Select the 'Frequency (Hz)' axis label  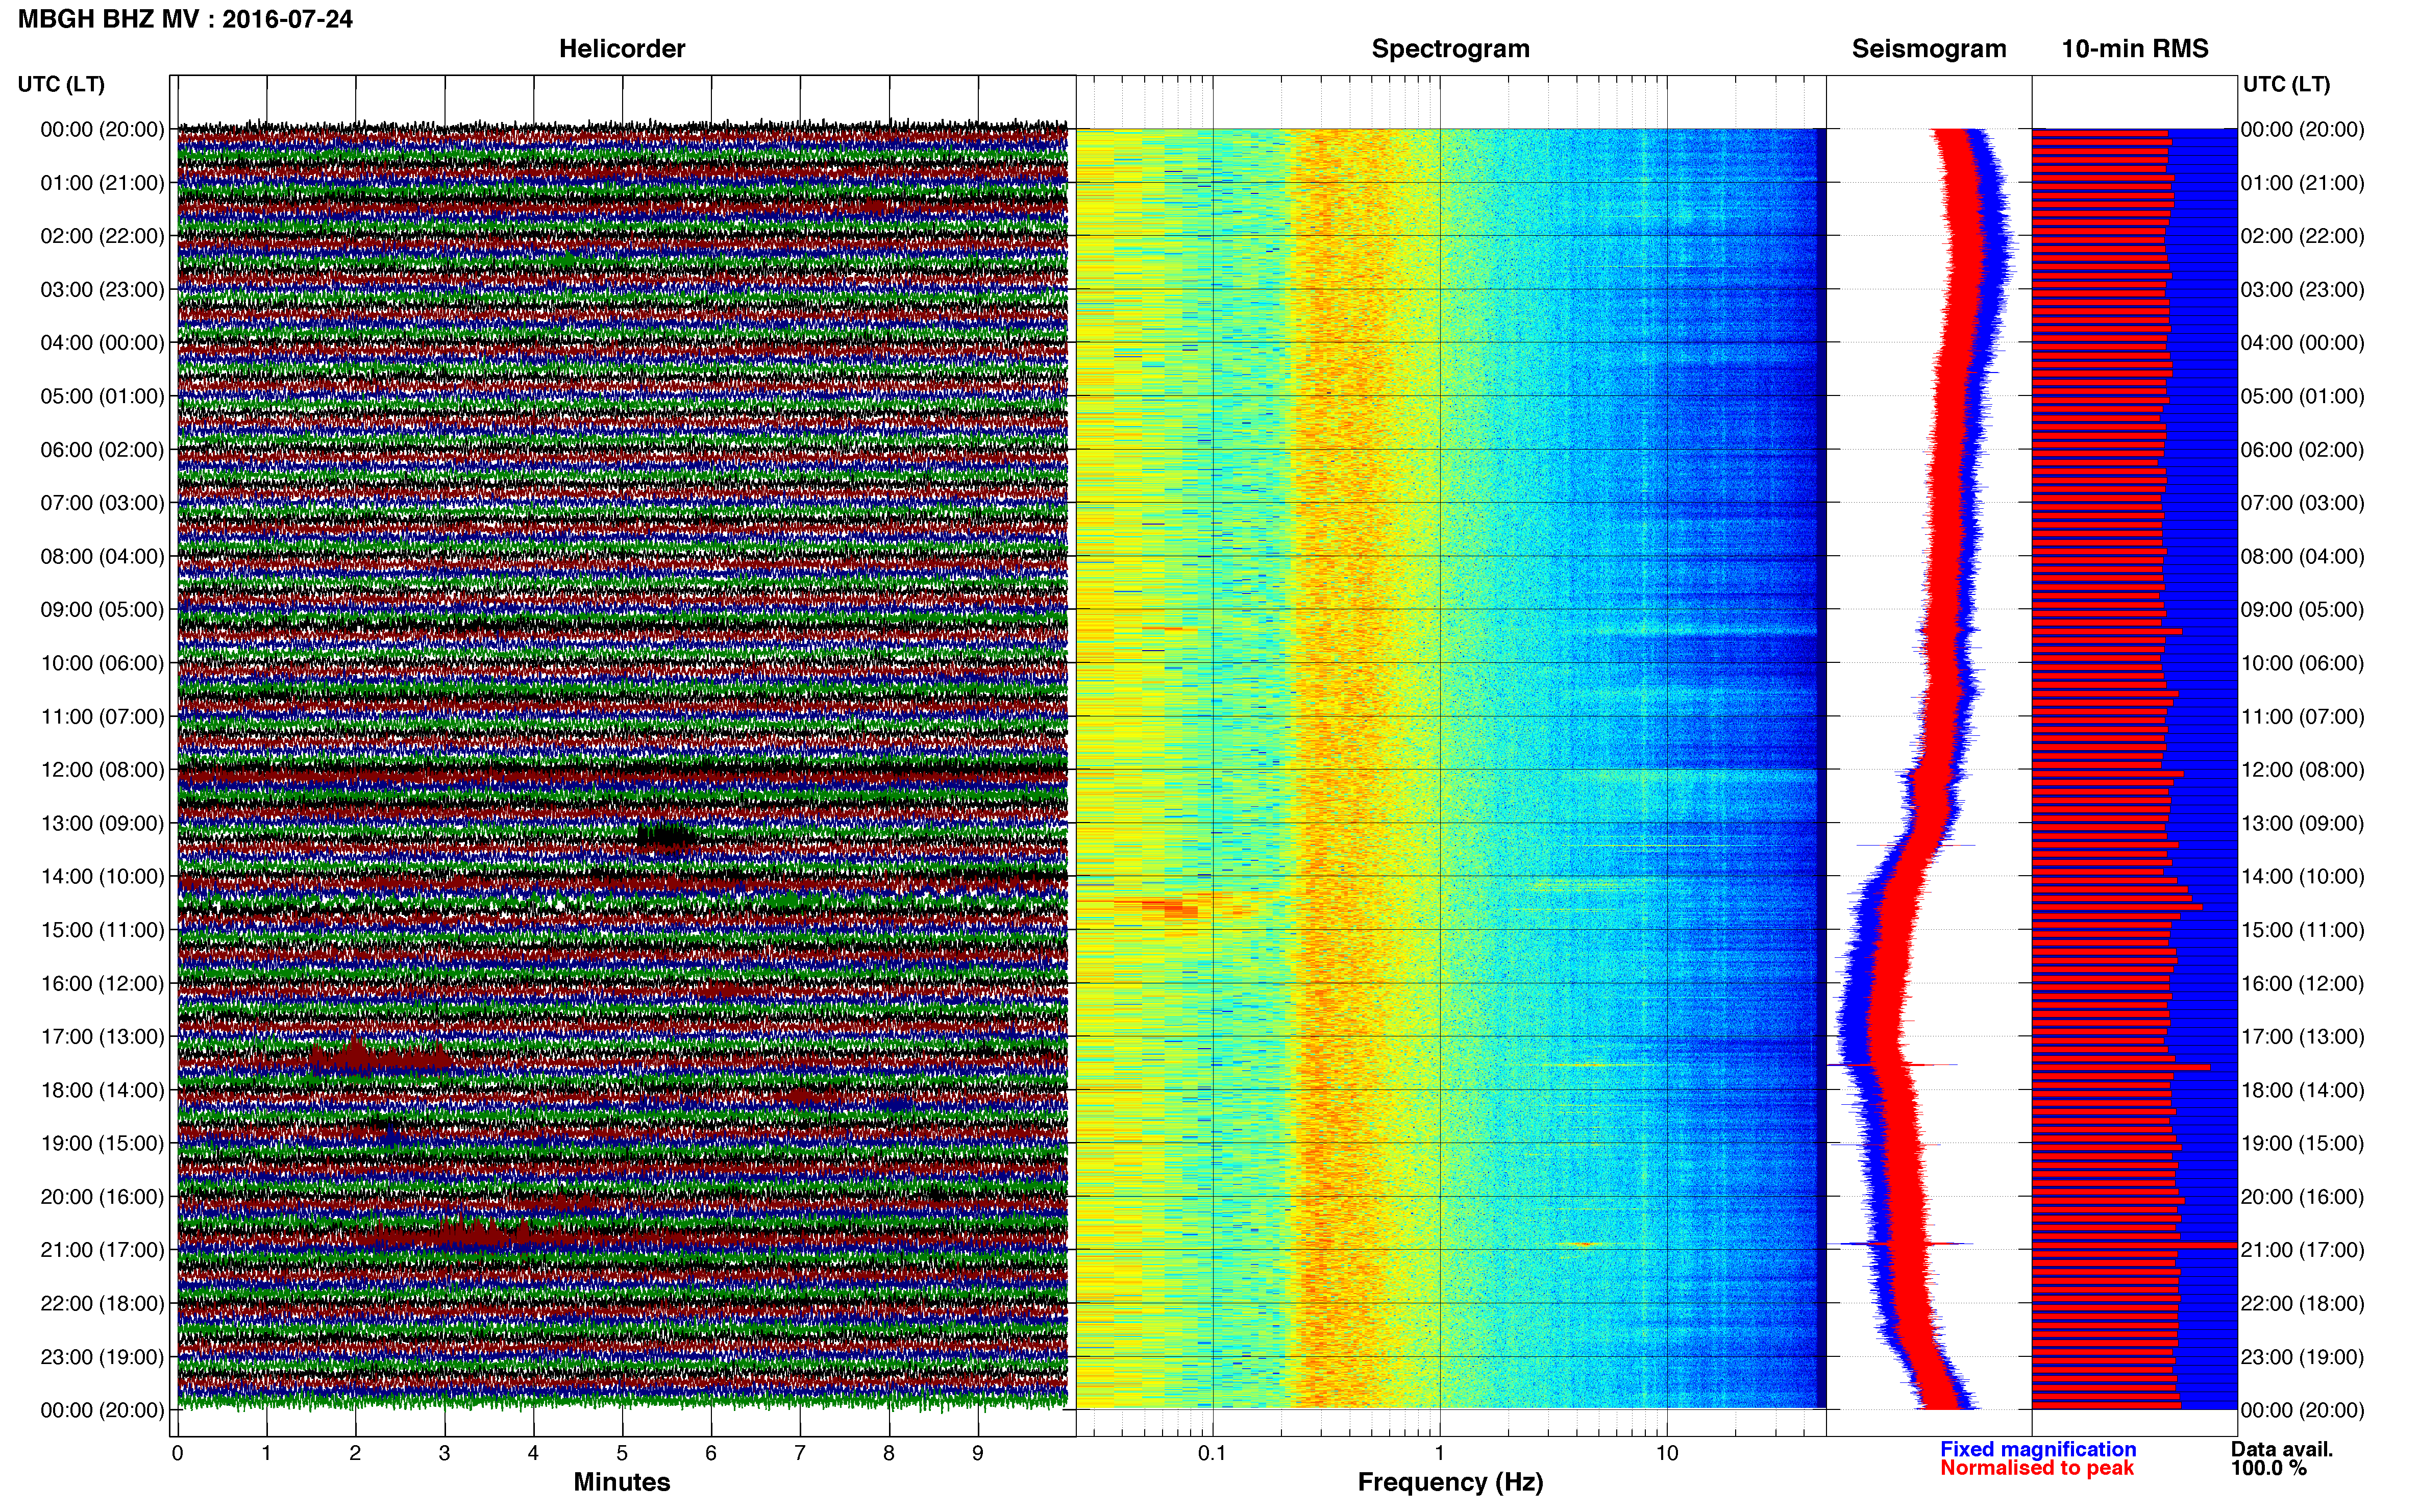pos(1450,1482)
